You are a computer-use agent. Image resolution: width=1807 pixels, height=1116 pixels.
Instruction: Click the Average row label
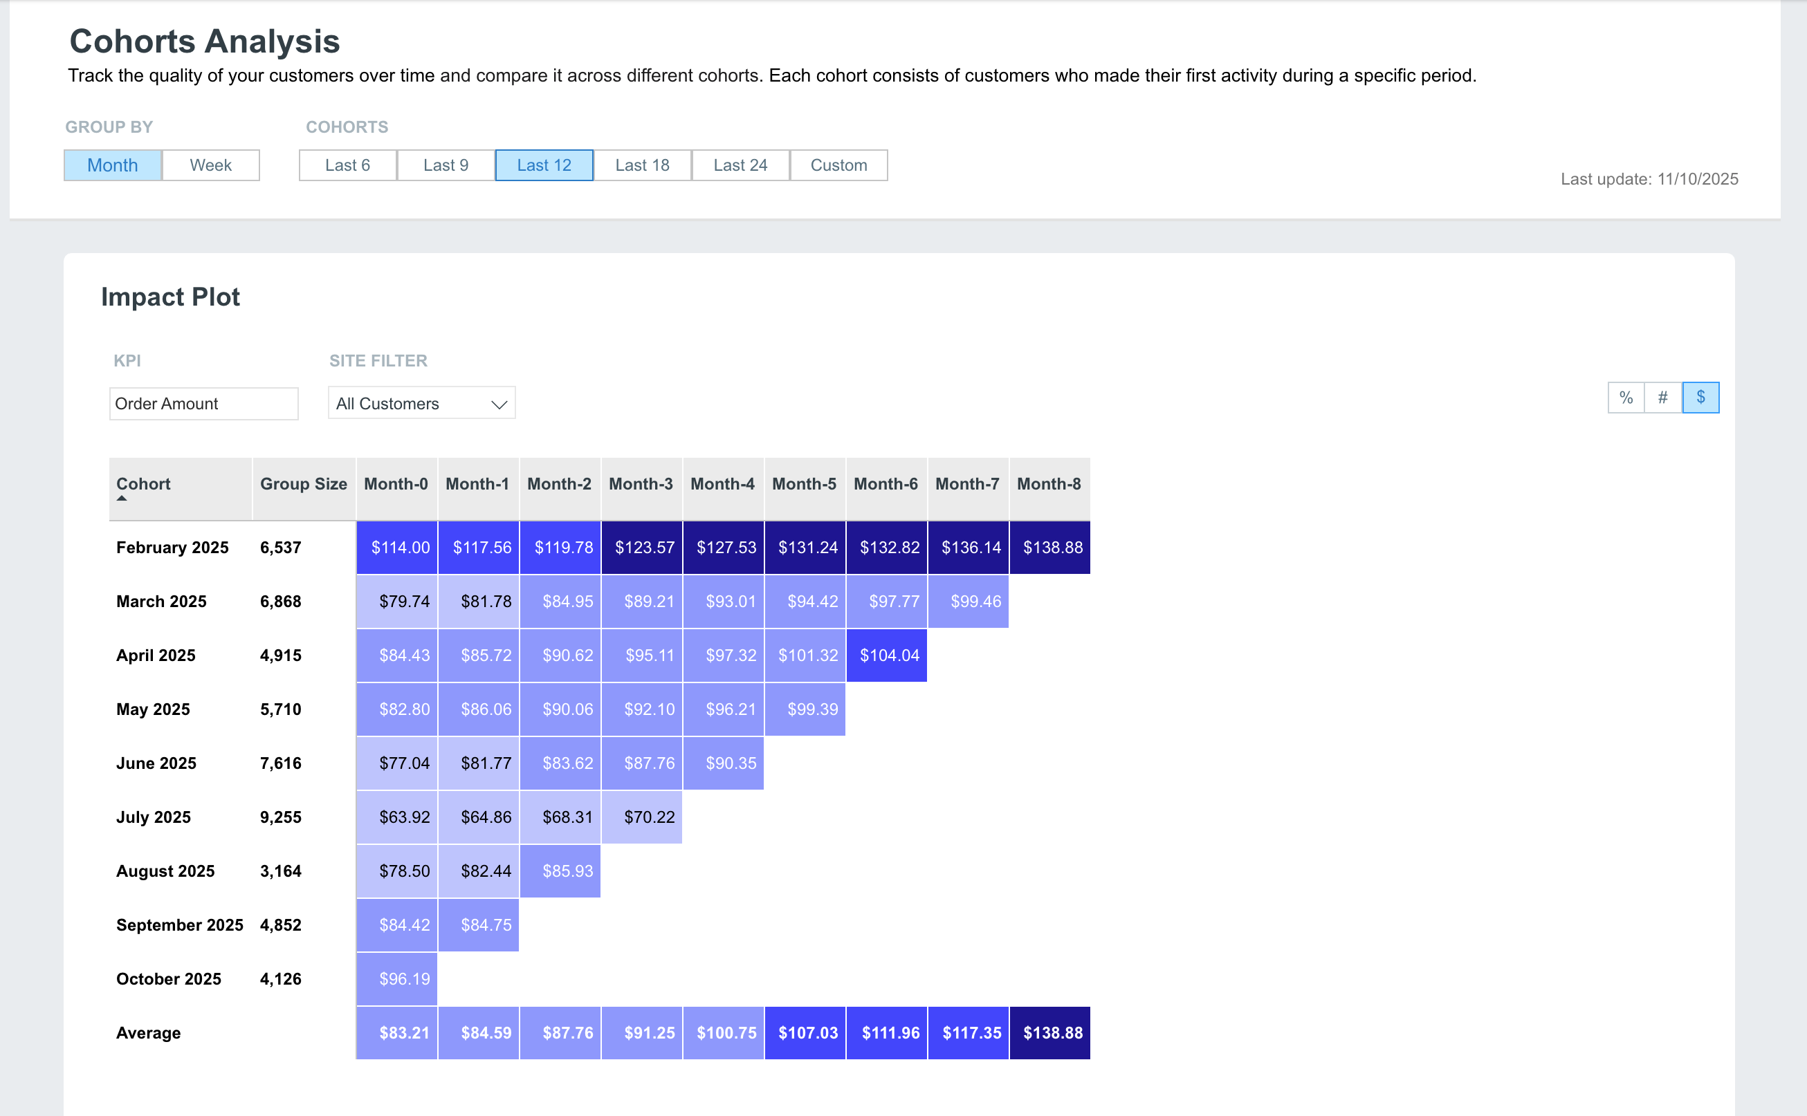149,1032
